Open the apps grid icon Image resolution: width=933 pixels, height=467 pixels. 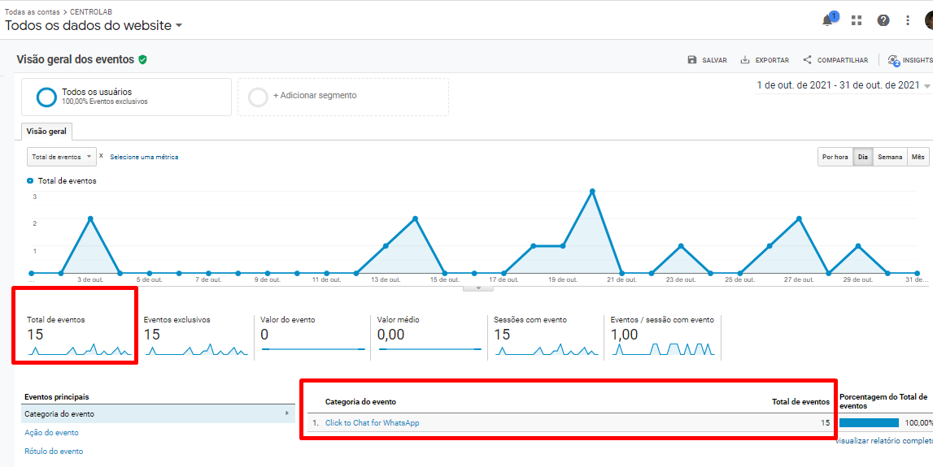pos(857,20)
